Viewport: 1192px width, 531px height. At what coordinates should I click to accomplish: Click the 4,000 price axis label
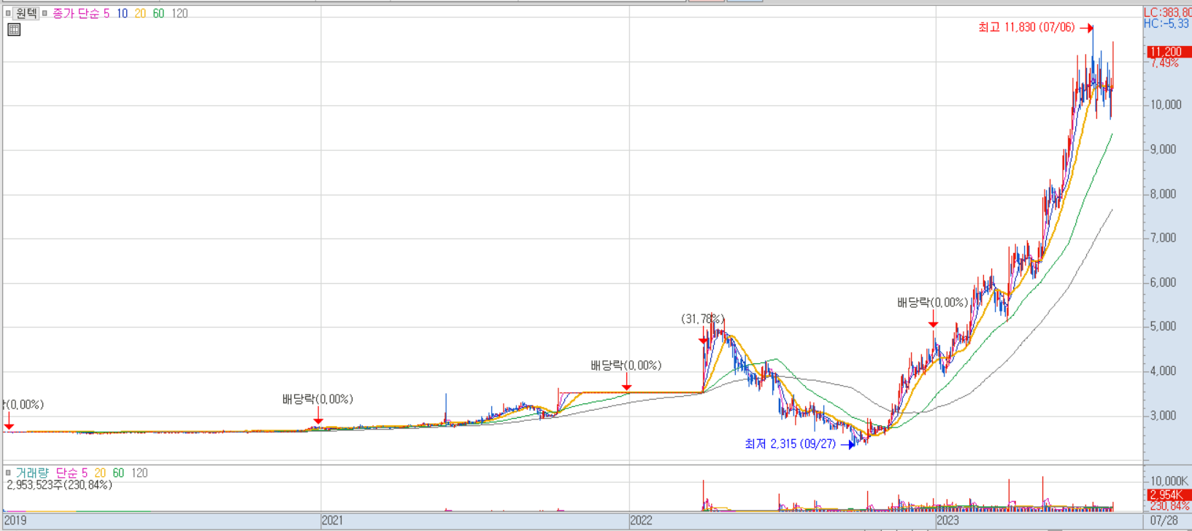pos(1163,371)
